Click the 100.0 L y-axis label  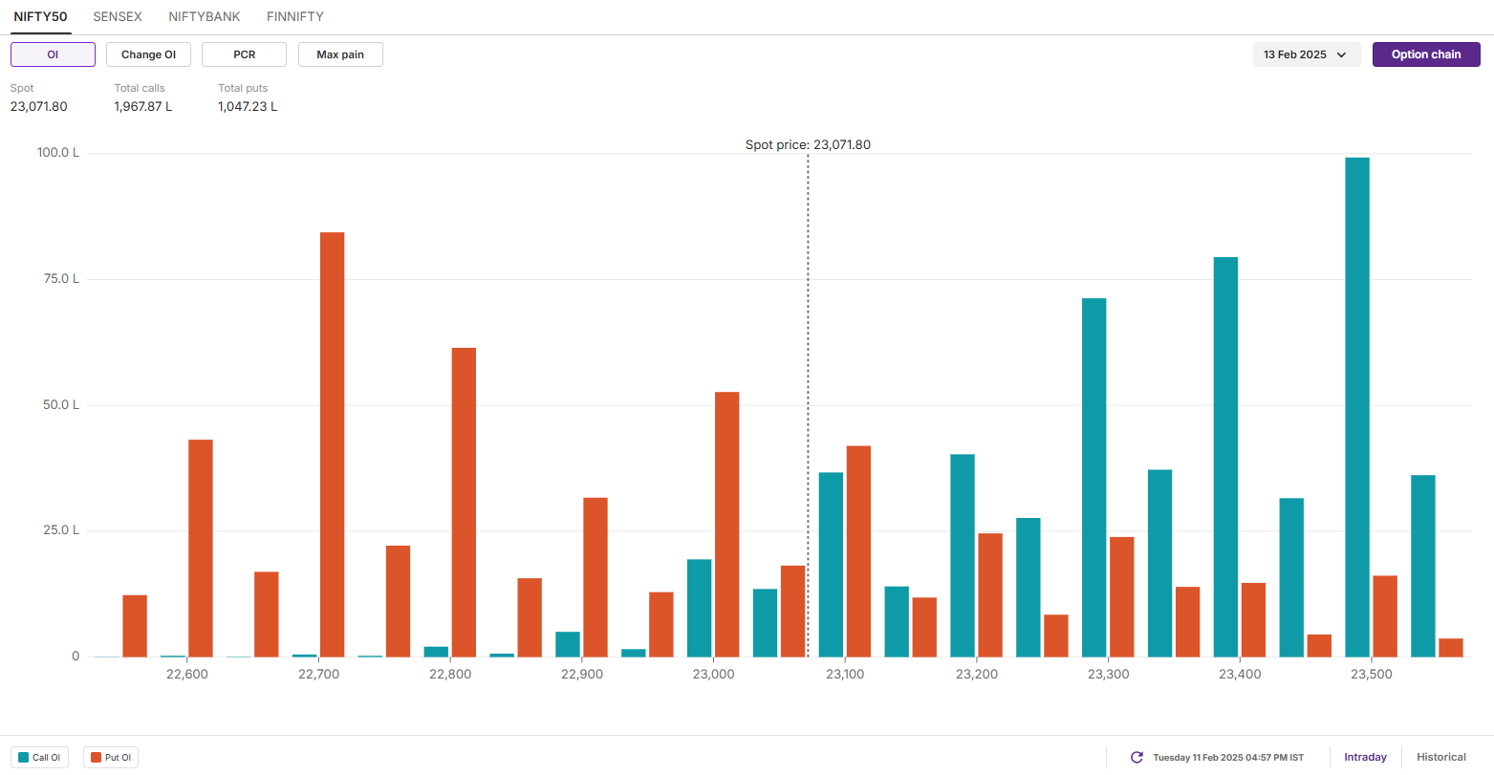(59, 153)
